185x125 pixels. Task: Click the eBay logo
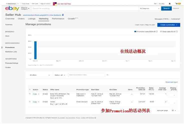(12, 8)
